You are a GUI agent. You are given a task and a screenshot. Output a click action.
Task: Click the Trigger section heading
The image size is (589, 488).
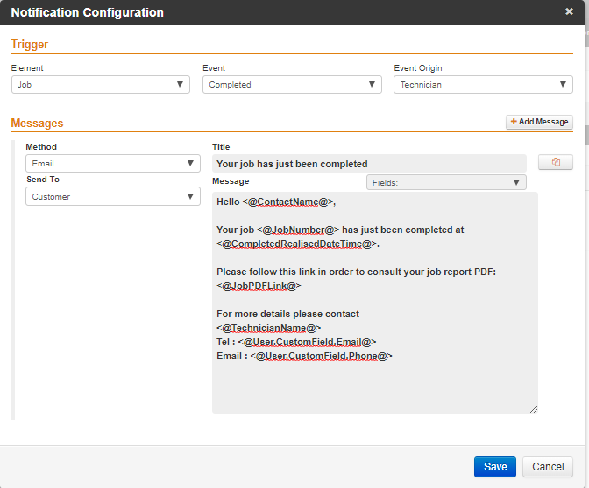(30, 45)
